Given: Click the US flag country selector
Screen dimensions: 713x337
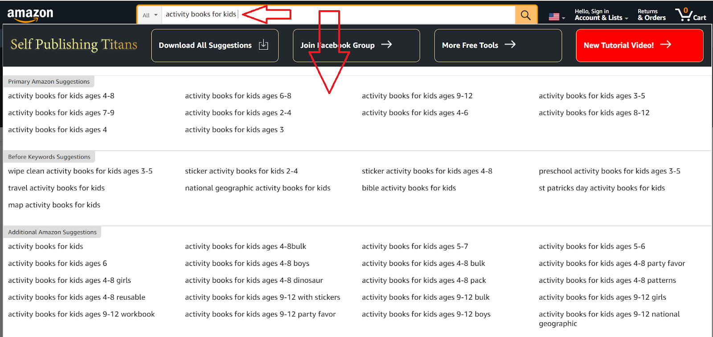Looking at the screenshot, I should pyautogui.click(x=557, y=17).
